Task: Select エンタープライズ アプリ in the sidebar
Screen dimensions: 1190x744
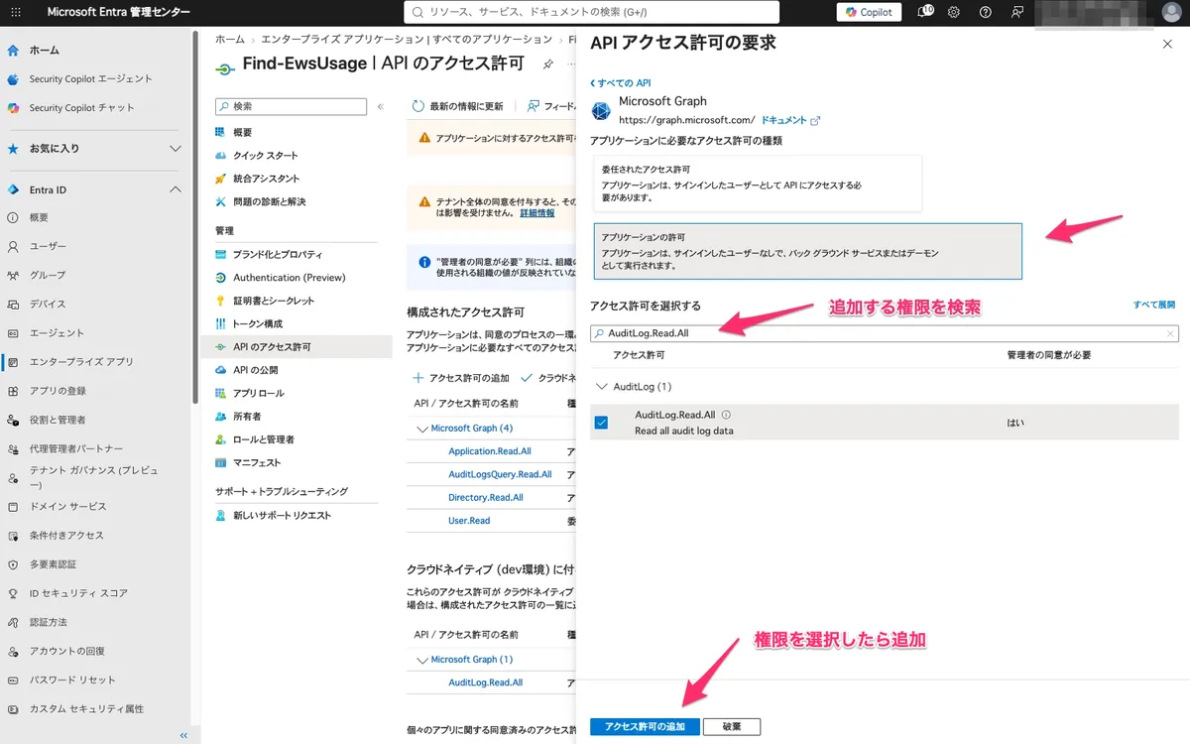Action: pyautogui.click(x=81, y=362)
